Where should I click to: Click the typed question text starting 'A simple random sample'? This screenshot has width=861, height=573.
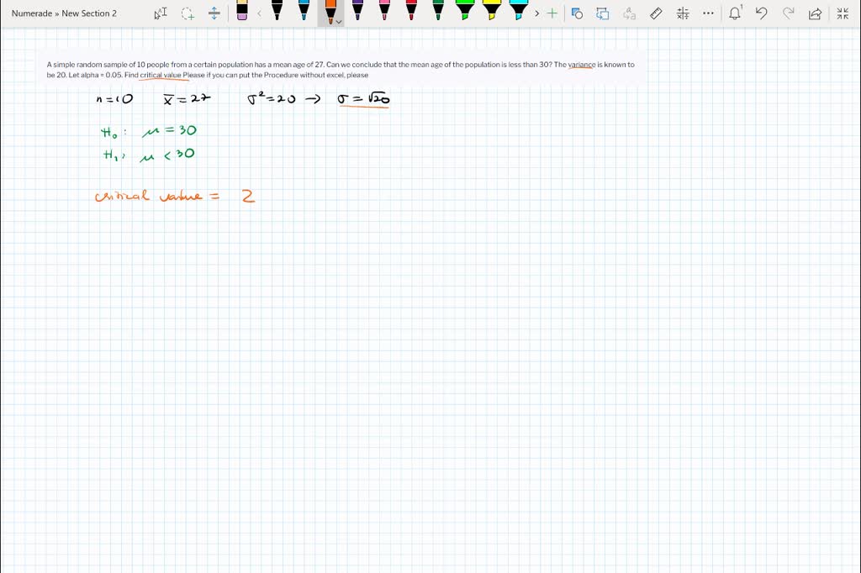(341, 70)
